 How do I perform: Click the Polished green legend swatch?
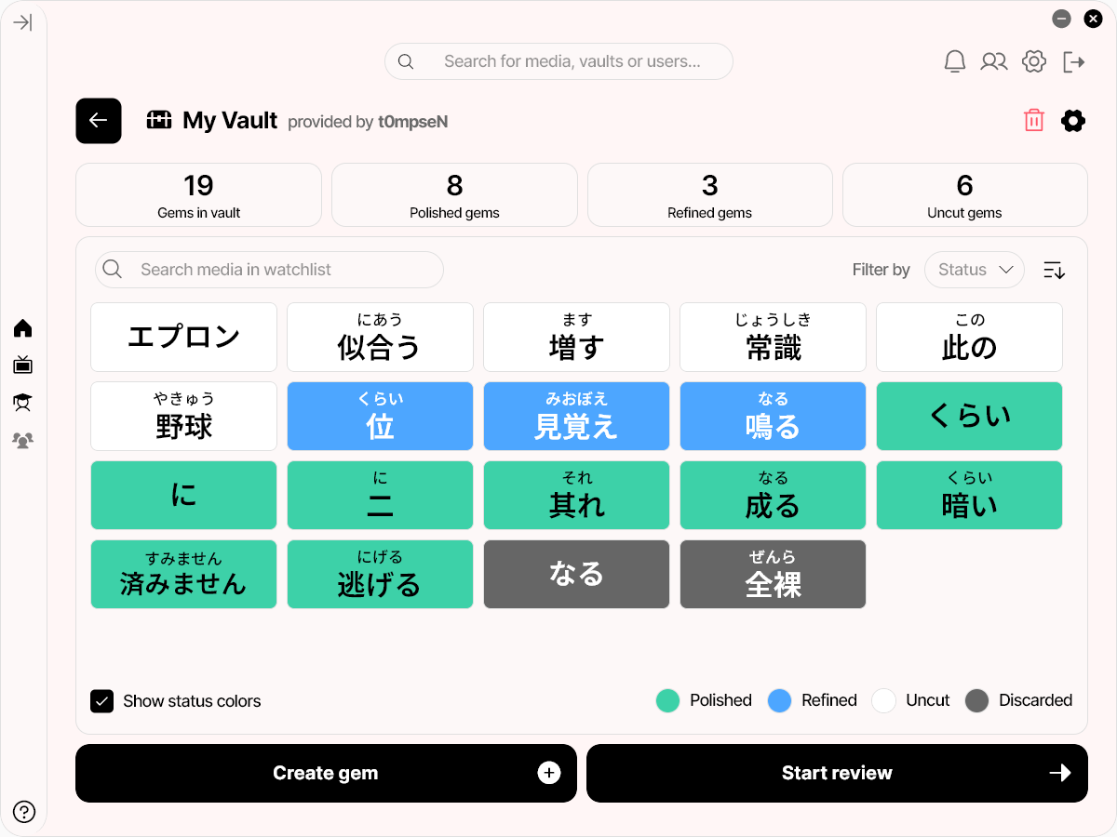click(x=667, y=700)
